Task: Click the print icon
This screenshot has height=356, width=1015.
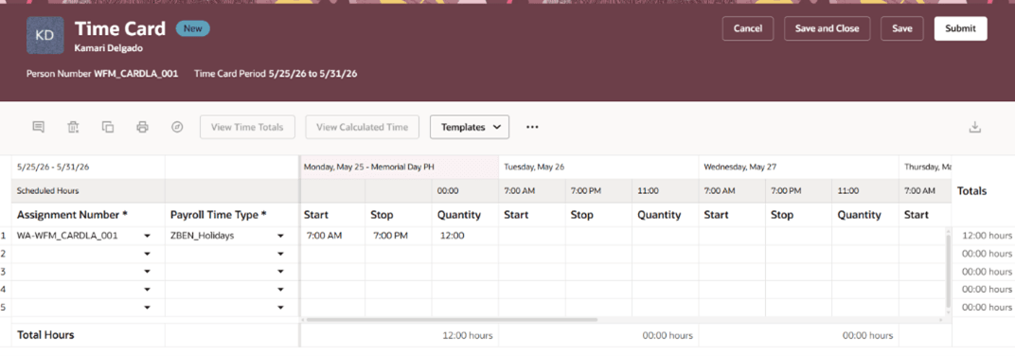Action: [142, 127]
